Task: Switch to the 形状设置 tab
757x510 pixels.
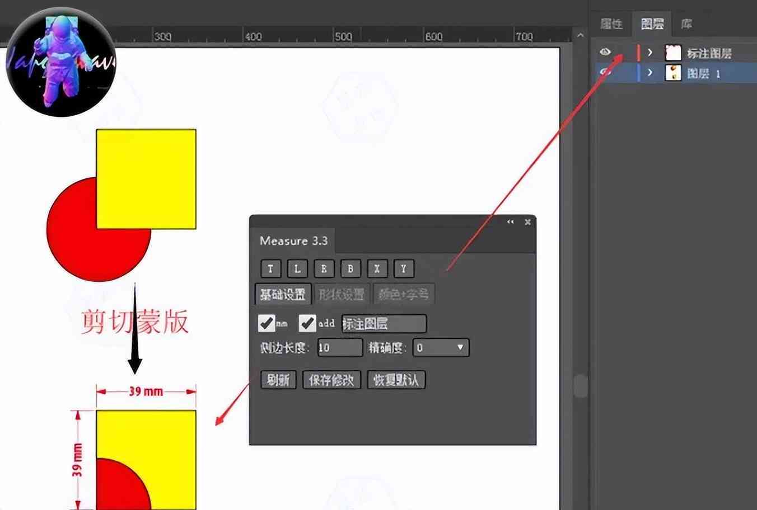Action: (342, 294)
